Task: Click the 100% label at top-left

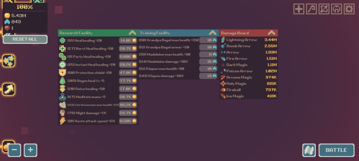Action: tap(25, 7)
